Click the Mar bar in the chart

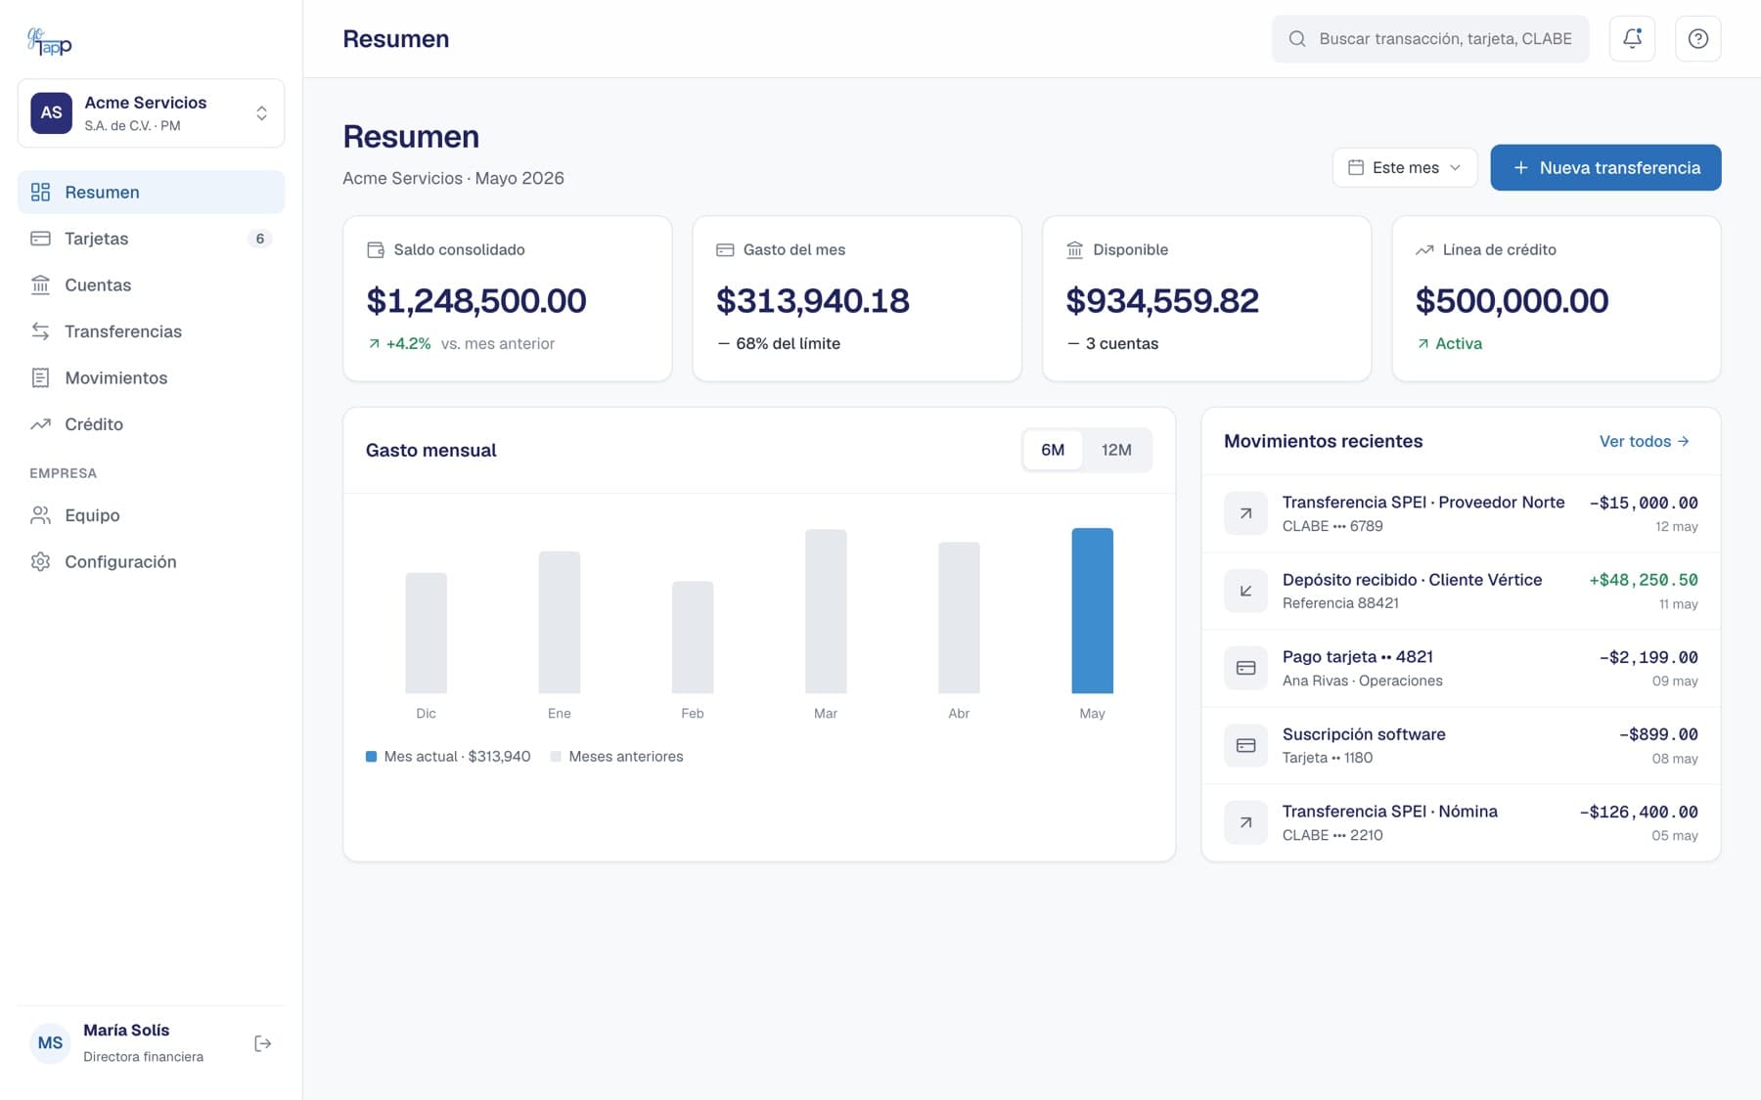[x=826, y=611]
